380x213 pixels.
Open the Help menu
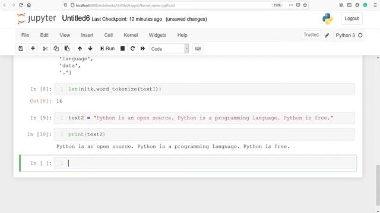[182, 35]
